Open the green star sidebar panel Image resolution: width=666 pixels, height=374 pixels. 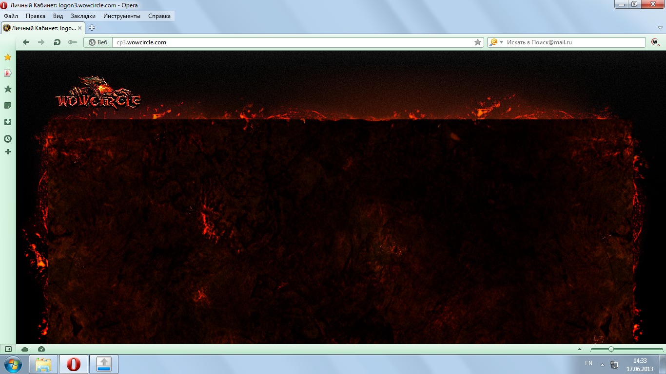8,89
